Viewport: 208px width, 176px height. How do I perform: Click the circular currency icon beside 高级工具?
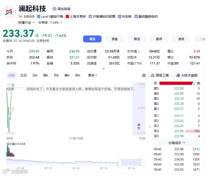point(144,75)
